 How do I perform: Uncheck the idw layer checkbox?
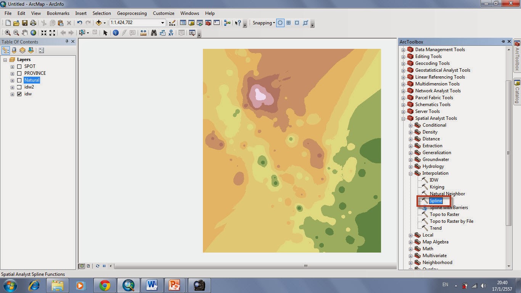click(x=19, y=94)
